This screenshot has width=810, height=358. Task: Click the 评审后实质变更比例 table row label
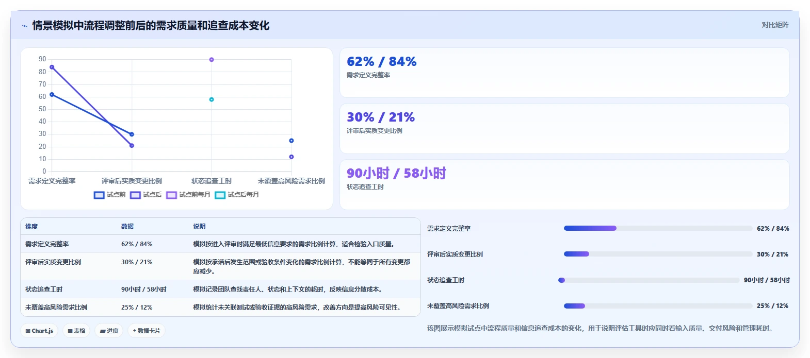pos(53,262)
